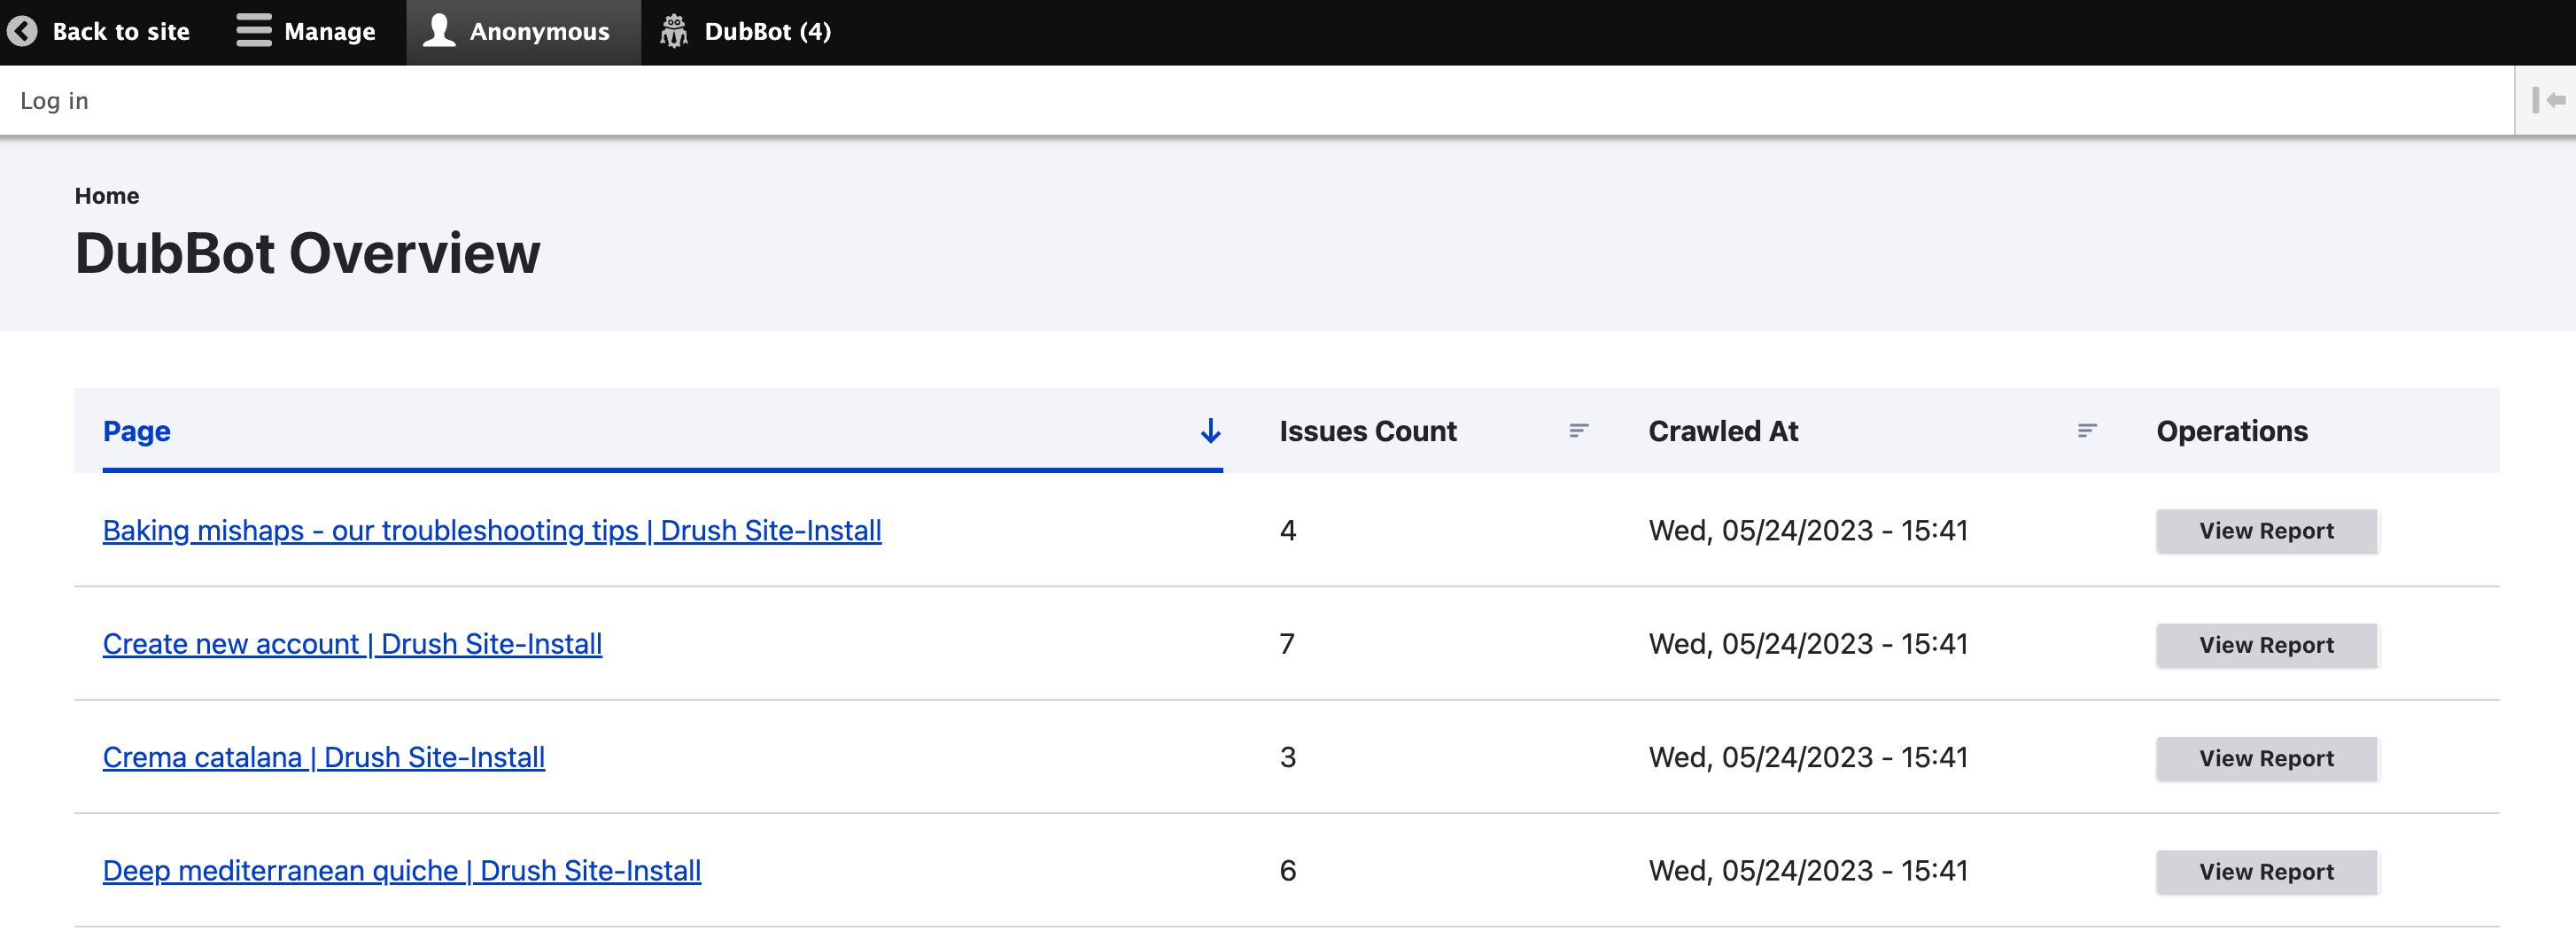Click View Report for Baking mishaps
This screenshot has width=2576, height=939.
click(x=2265, y=530)
